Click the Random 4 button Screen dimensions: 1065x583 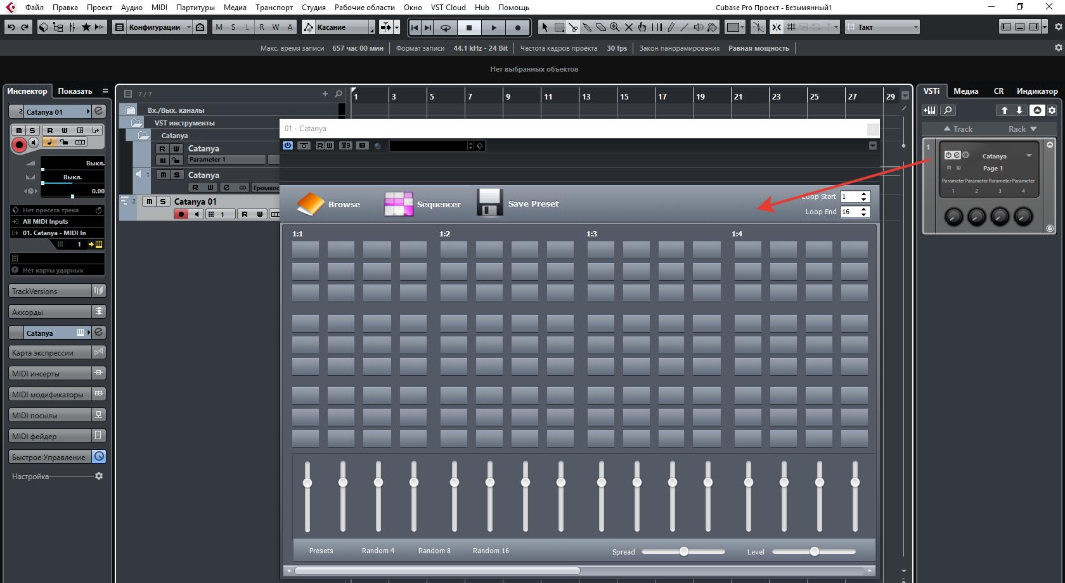point(378,551)
